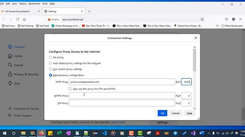Open the Pocket save icon
245x137 pixels.
tap(227, 19)
